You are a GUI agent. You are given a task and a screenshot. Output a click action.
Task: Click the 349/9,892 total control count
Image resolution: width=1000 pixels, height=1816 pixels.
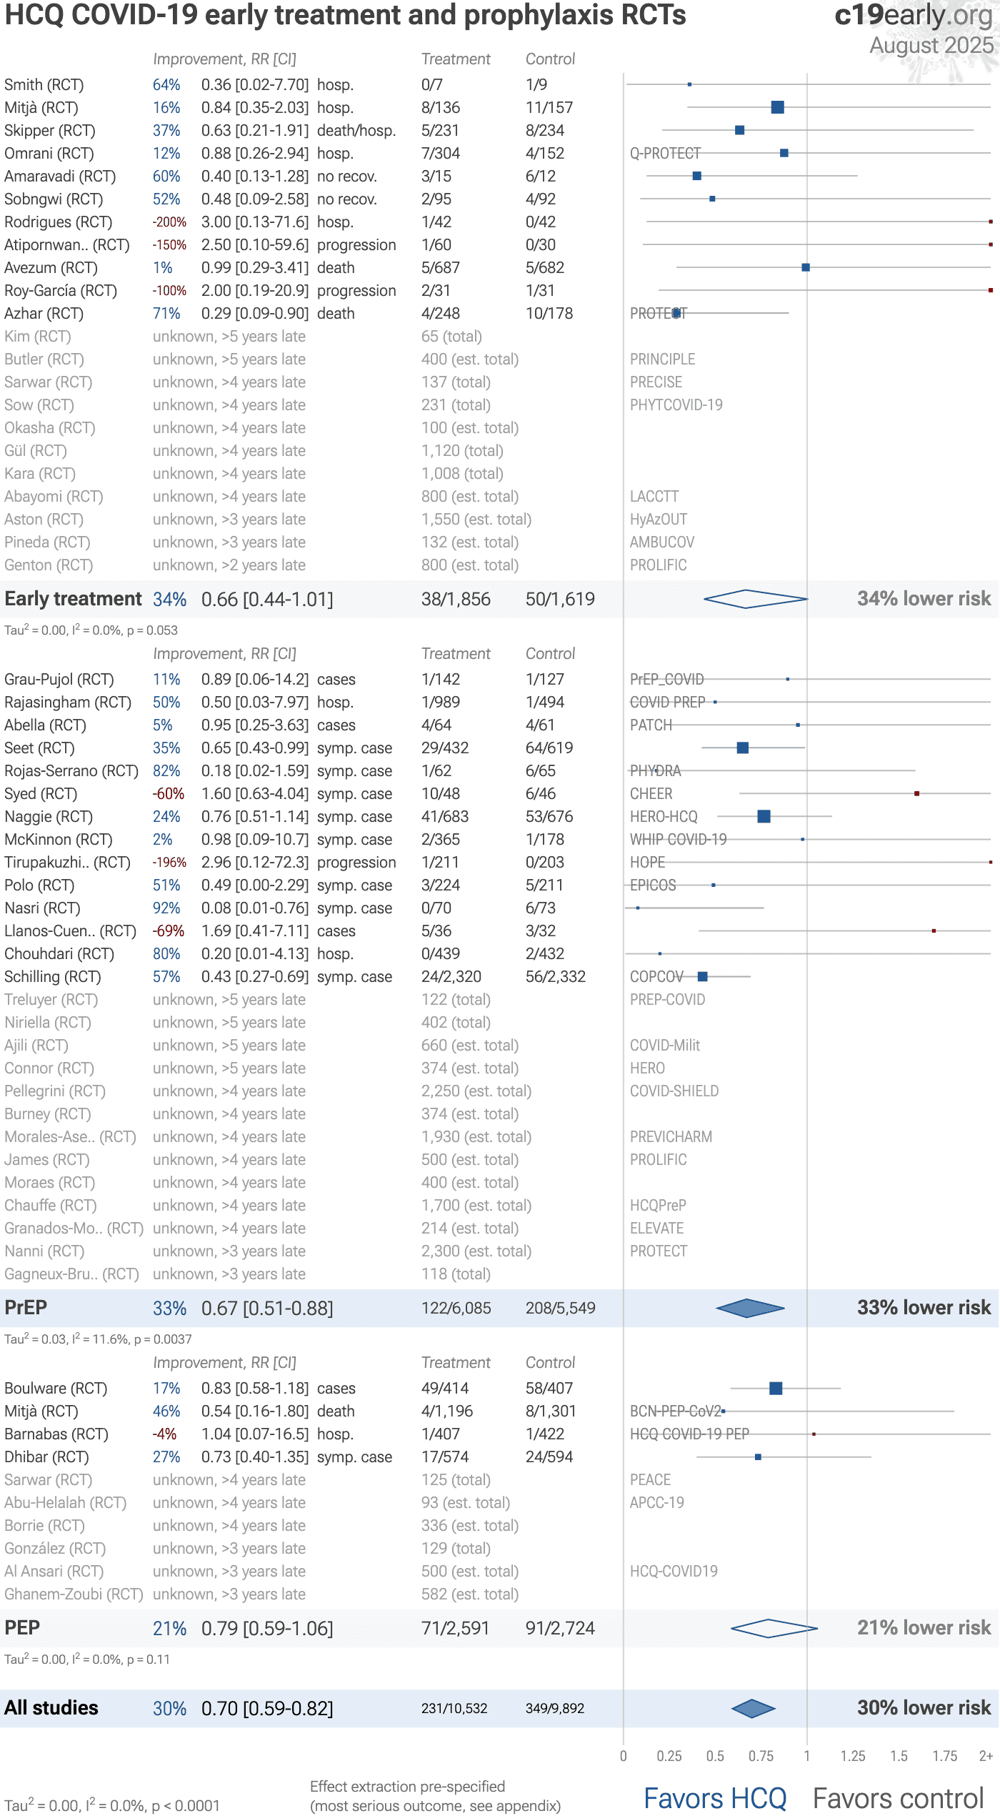[x=555, y=1709]
